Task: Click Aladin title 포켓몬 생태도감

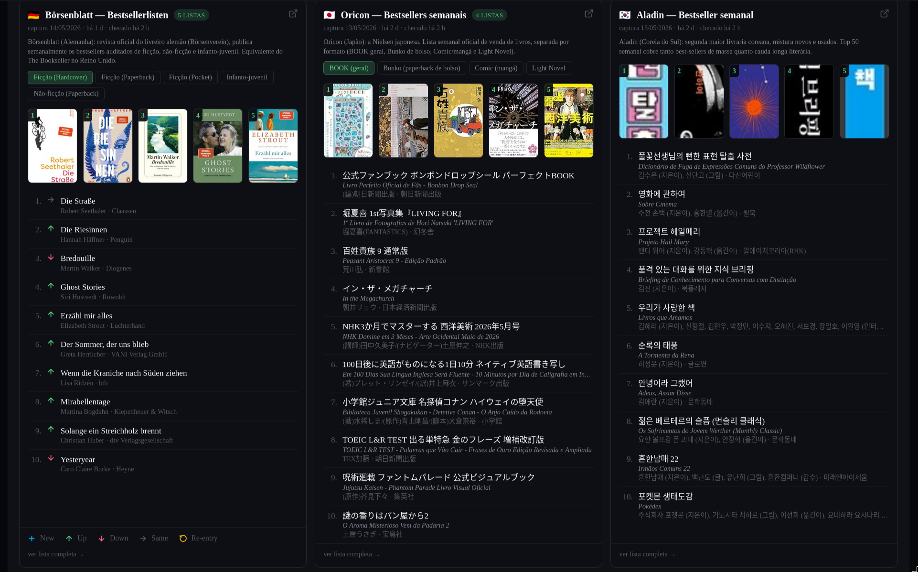Action: (x=665, y=496)
